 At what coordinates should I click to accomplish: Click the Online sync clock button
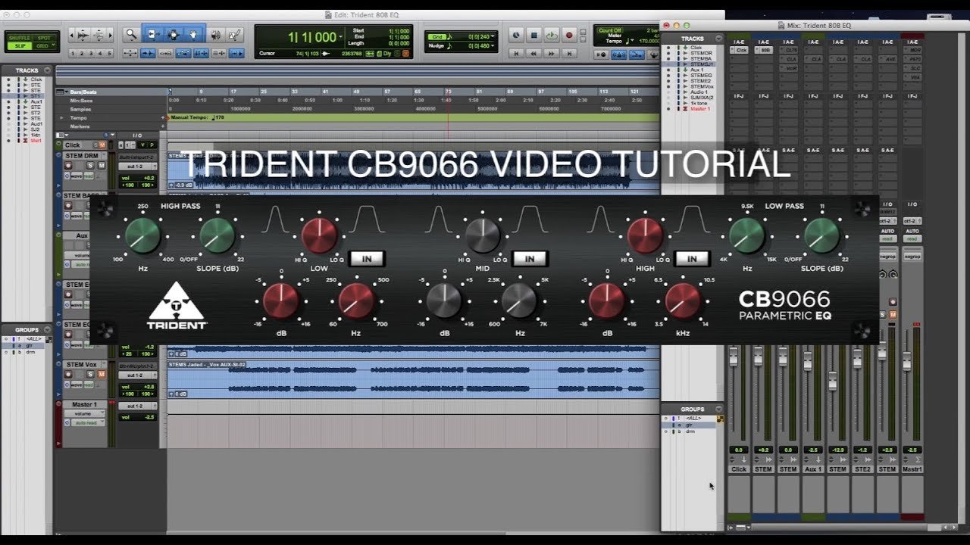pyautogui.click(x=516, y=35)
